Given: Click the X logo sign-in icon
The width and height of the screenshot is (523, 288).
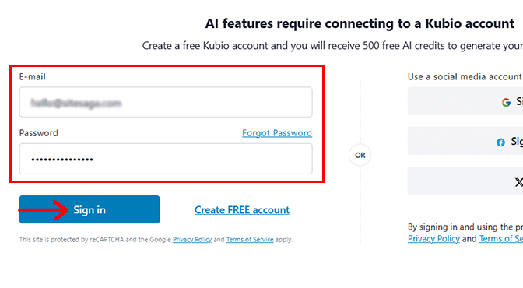Looking at the screenshot, I should [x=518, y=182].
